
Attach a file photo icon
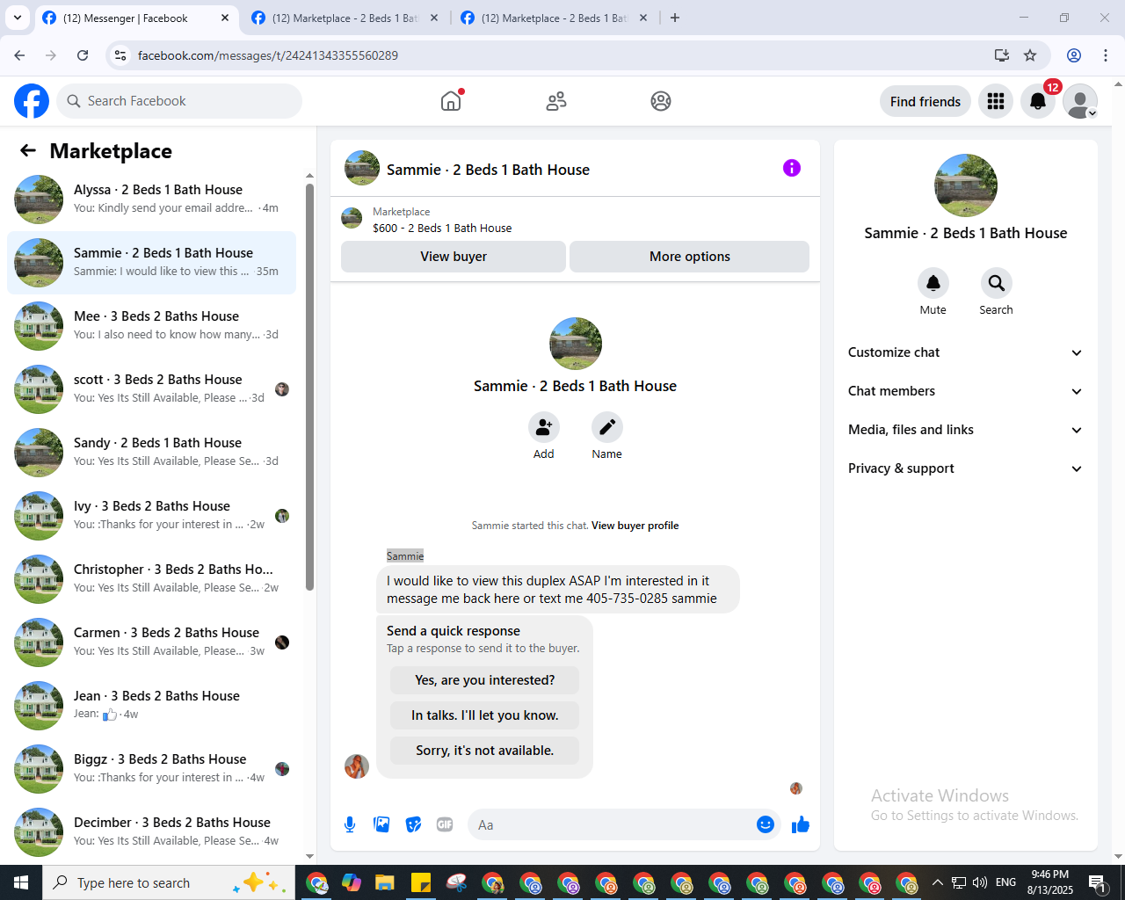coord(381,824)
